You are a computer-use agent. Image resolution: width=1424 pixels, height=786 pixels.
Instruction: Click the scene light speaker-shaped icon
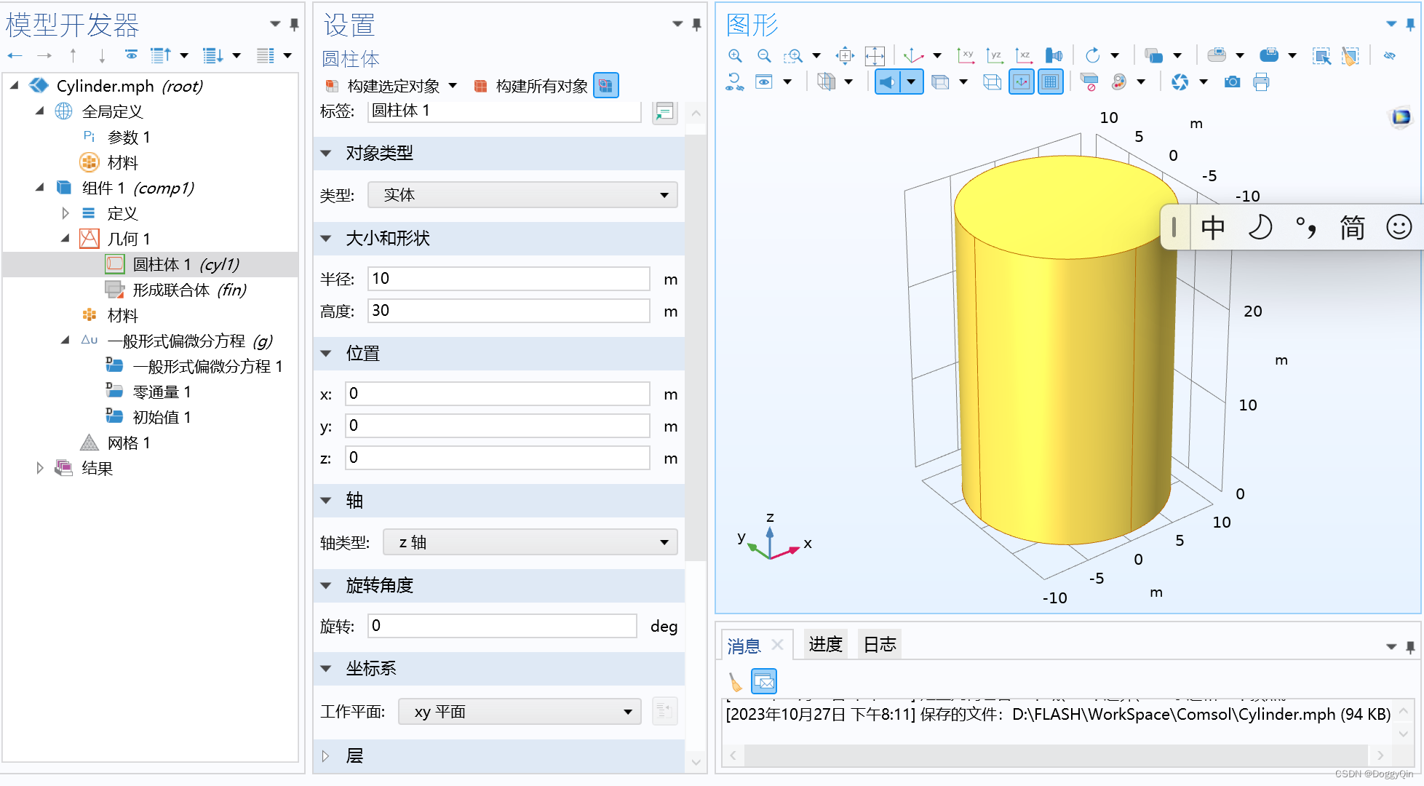point(887,82)
